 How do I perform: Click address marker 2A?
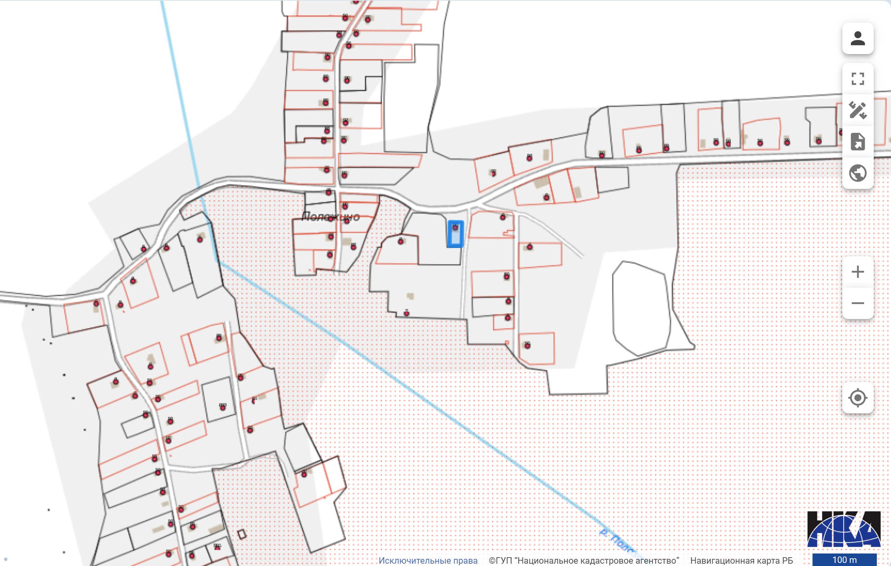coord(527,346)
